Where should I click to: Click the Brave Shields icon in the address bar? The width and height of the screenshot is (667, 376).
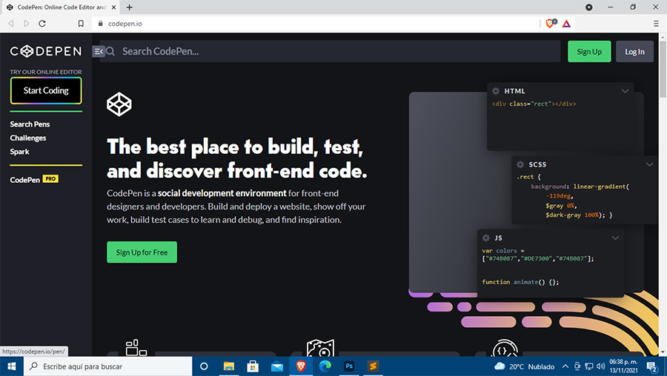tap(551, 24)
